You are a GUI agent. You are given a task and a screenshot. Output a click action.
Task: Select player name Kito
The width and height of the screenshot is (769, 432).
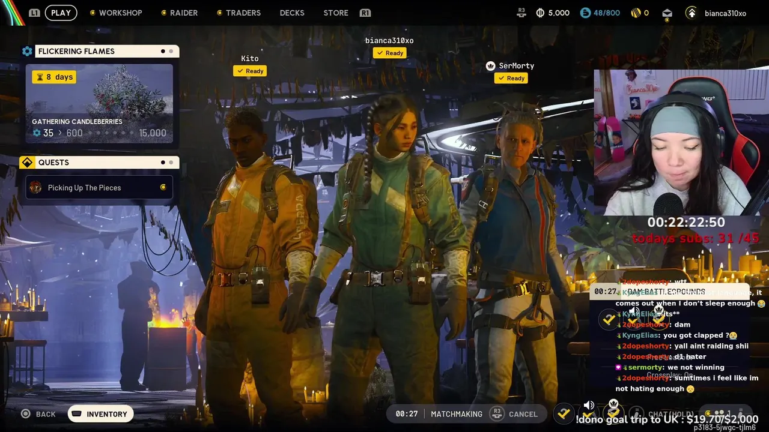click(x=250, y=58)
